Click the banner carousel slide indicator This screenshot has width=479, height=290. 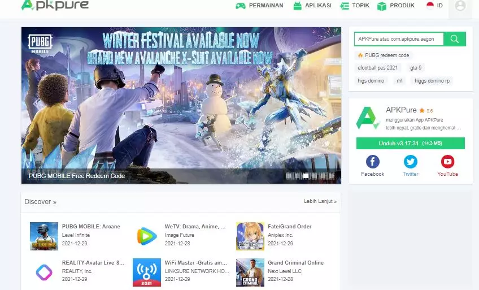coord(306,176)
